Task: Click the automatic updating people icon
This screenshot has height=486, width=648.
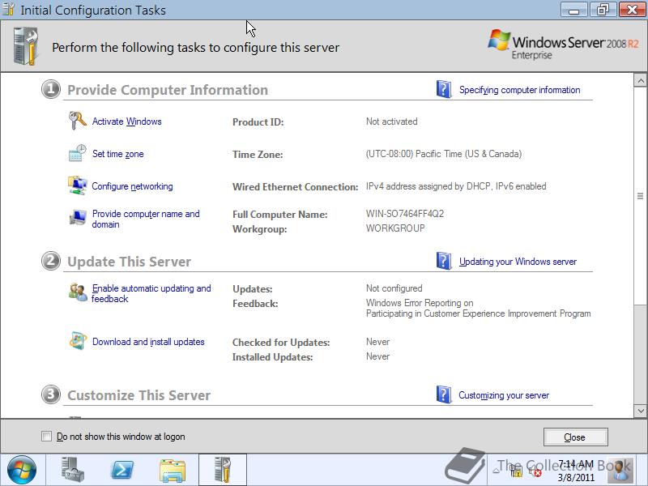Action: pyautogui.click(x=78, y=292)
